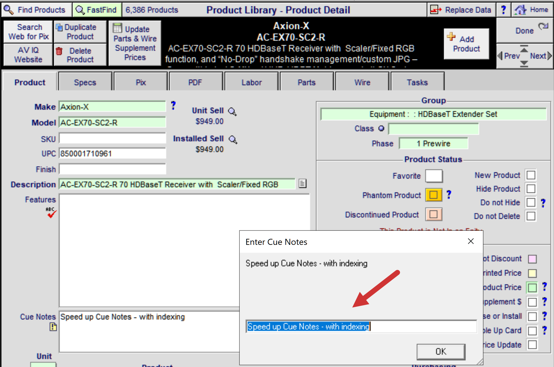Toggle the Supplement $ checkbox
554x367 pixels.
point(532,302)
